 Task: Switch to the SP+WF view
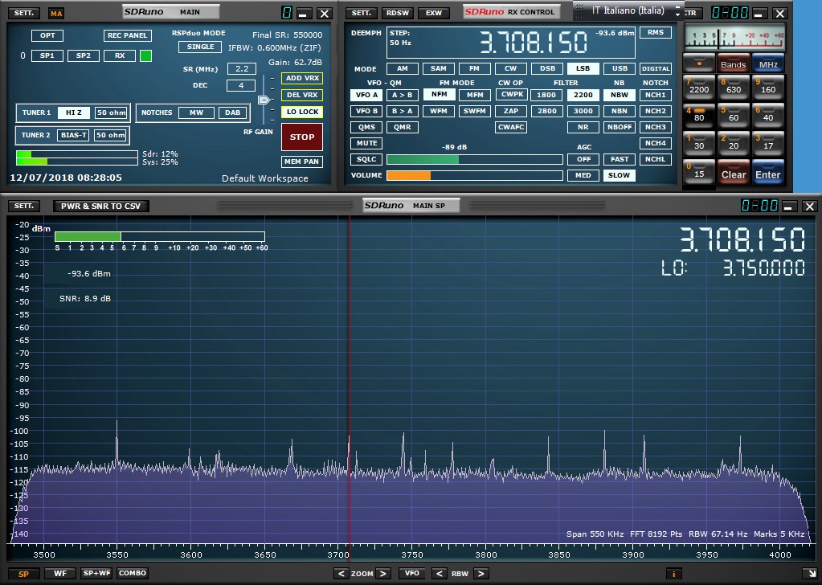point(97,574)
